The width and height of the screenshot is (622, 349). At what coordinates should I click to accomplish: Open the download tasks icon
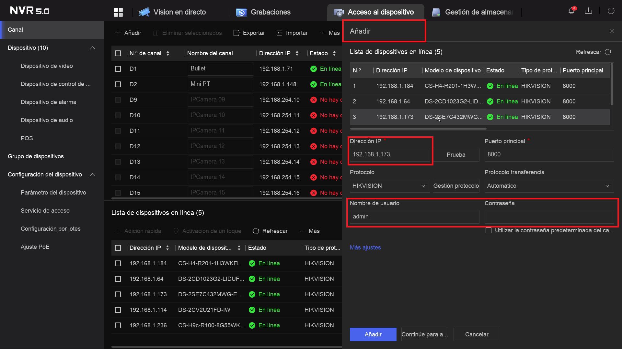coord(588,11)
